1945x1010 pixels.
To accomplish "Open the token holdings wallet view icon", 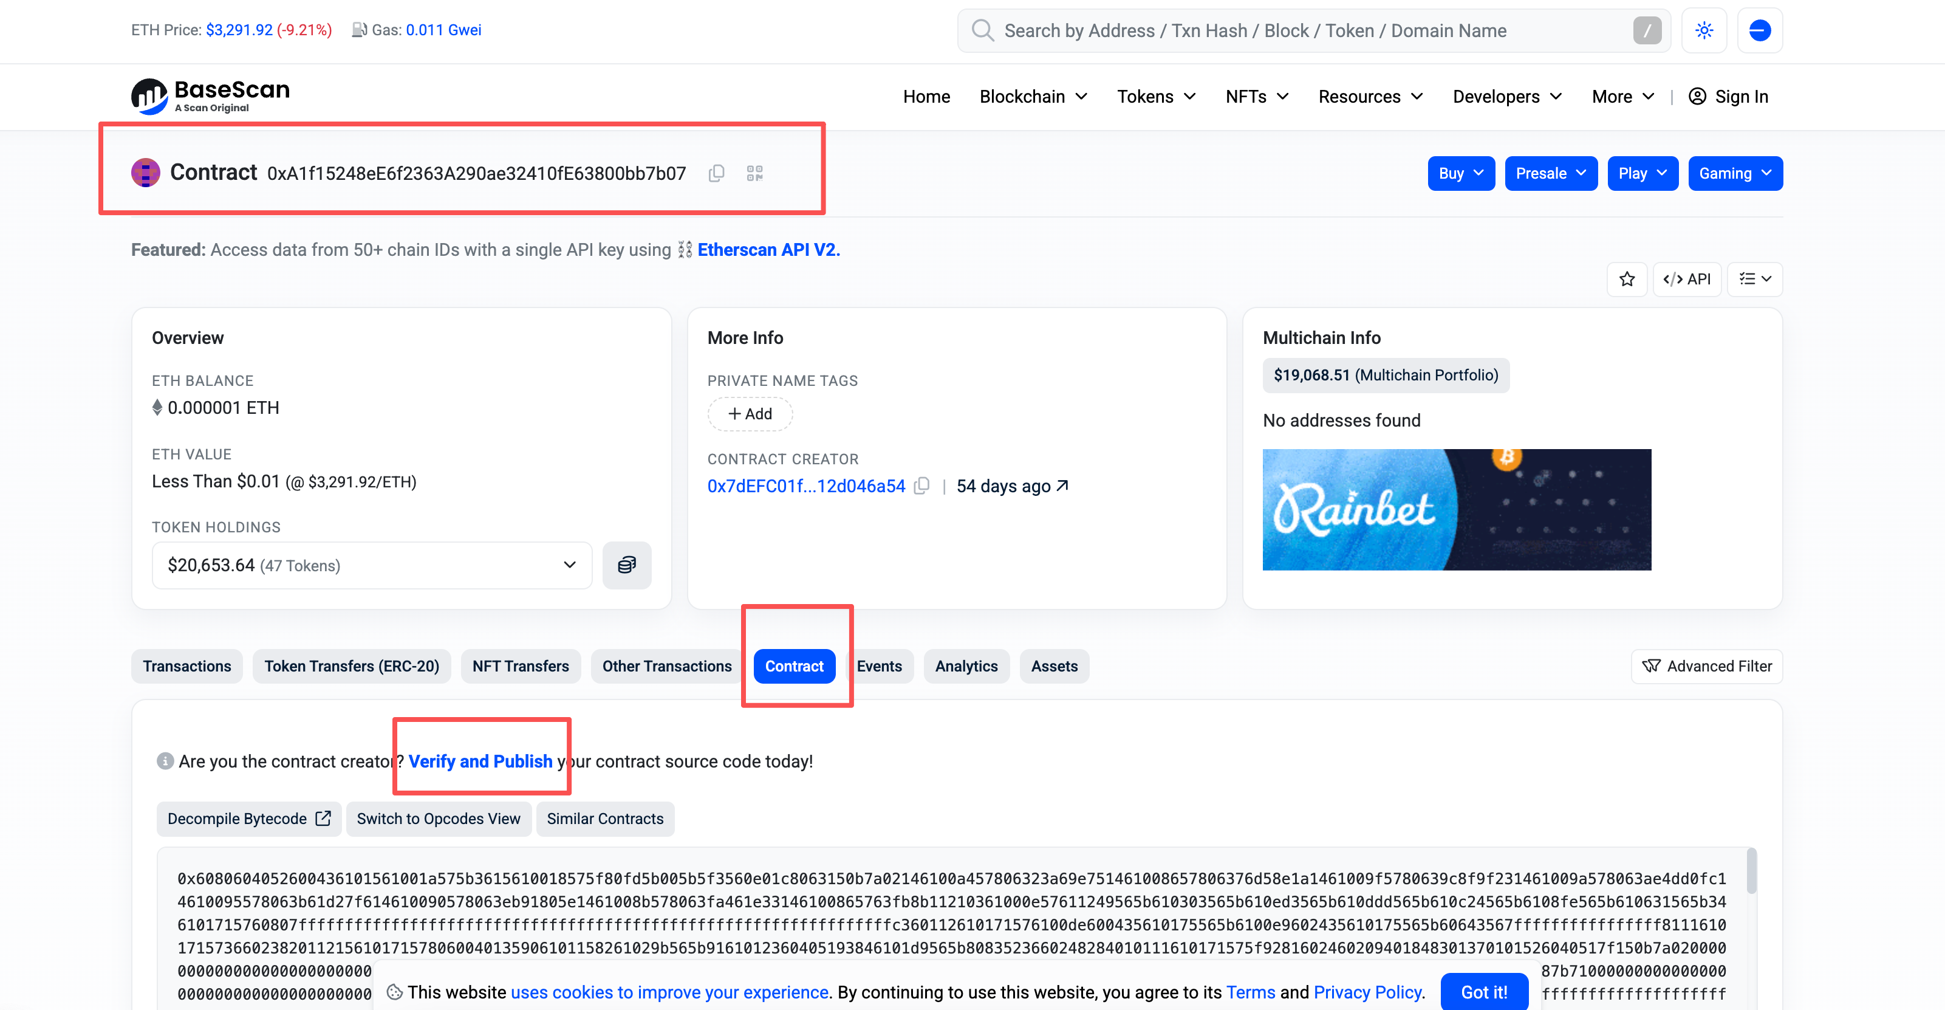I will 627,565.
